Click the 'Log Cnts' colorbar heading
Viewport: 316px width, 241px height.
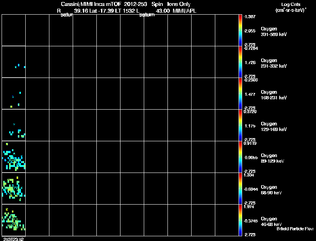pos(291,4)
